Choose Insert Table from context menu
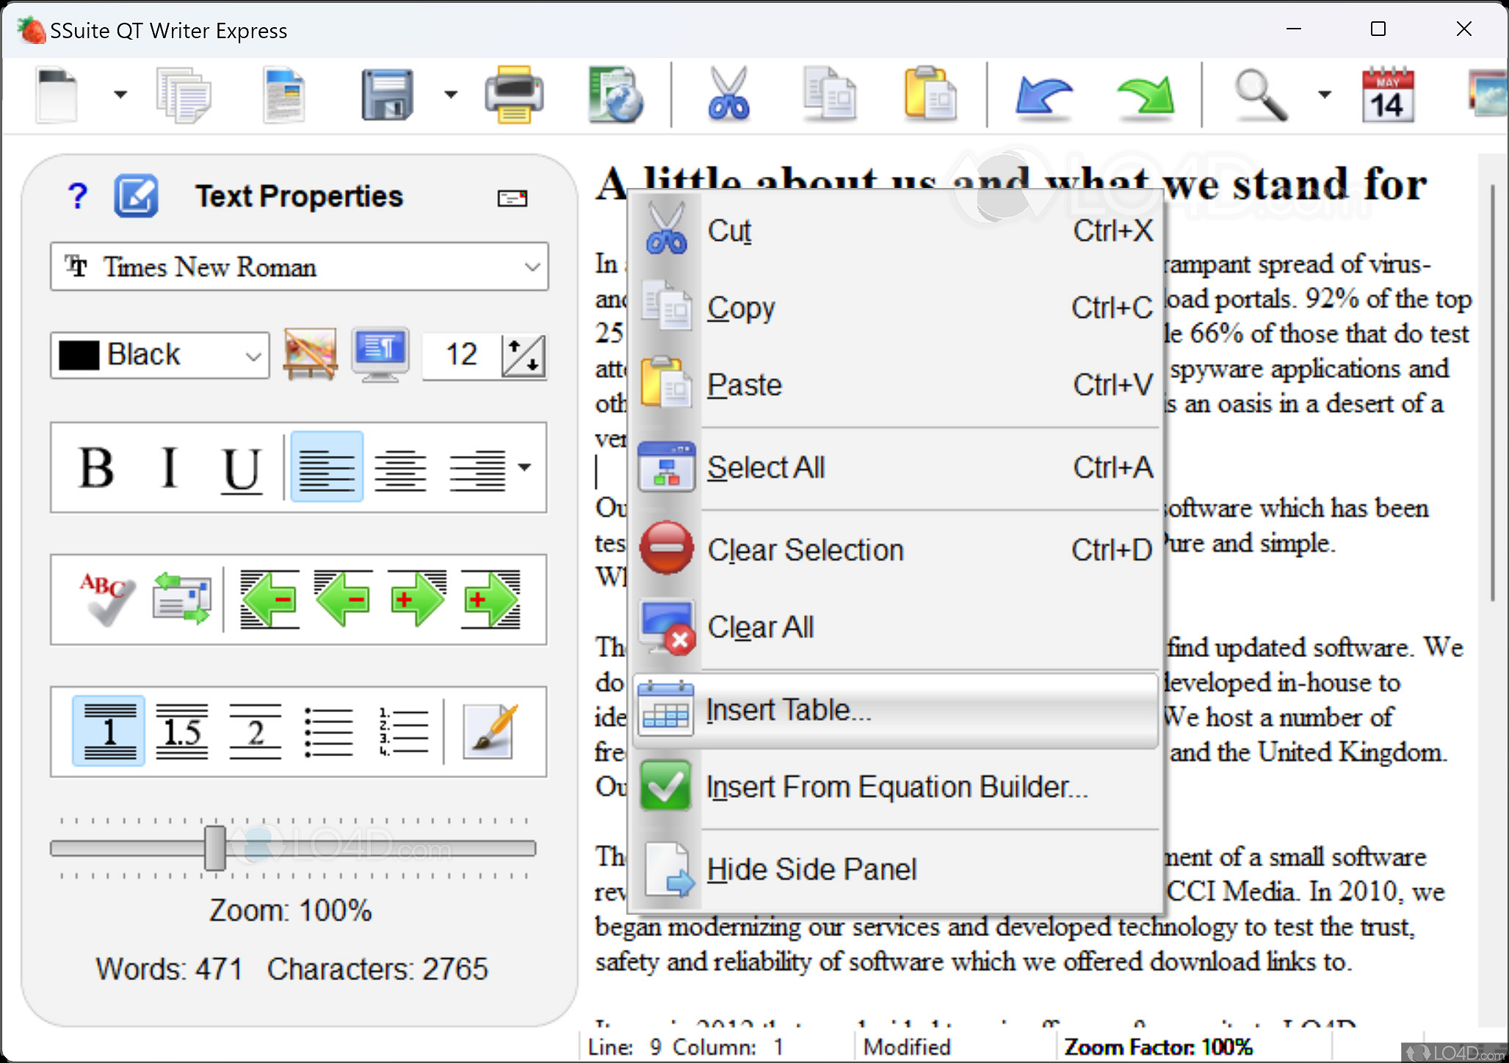The width and height of the screenshot is (1509, 1063). (x=788, y=710)
